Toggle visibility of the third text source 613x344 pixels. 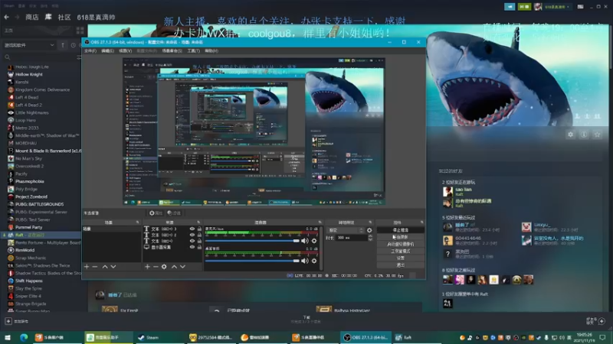(x=192, y=241)
